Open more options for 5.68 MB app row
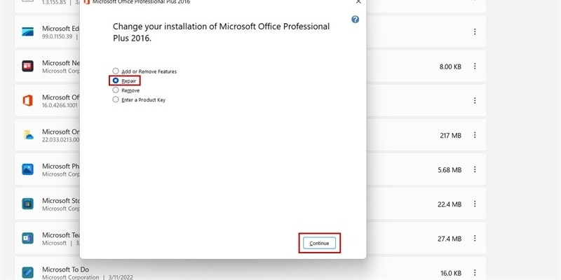Viewport: 561px width, 280px height. coord(475,169)
